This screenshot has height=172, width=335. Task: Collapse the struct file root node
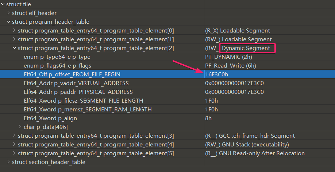point(3,4)
